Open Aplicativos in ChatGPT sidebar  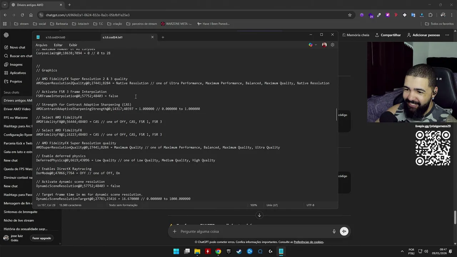pyautogui.click(x=17, y=73)
